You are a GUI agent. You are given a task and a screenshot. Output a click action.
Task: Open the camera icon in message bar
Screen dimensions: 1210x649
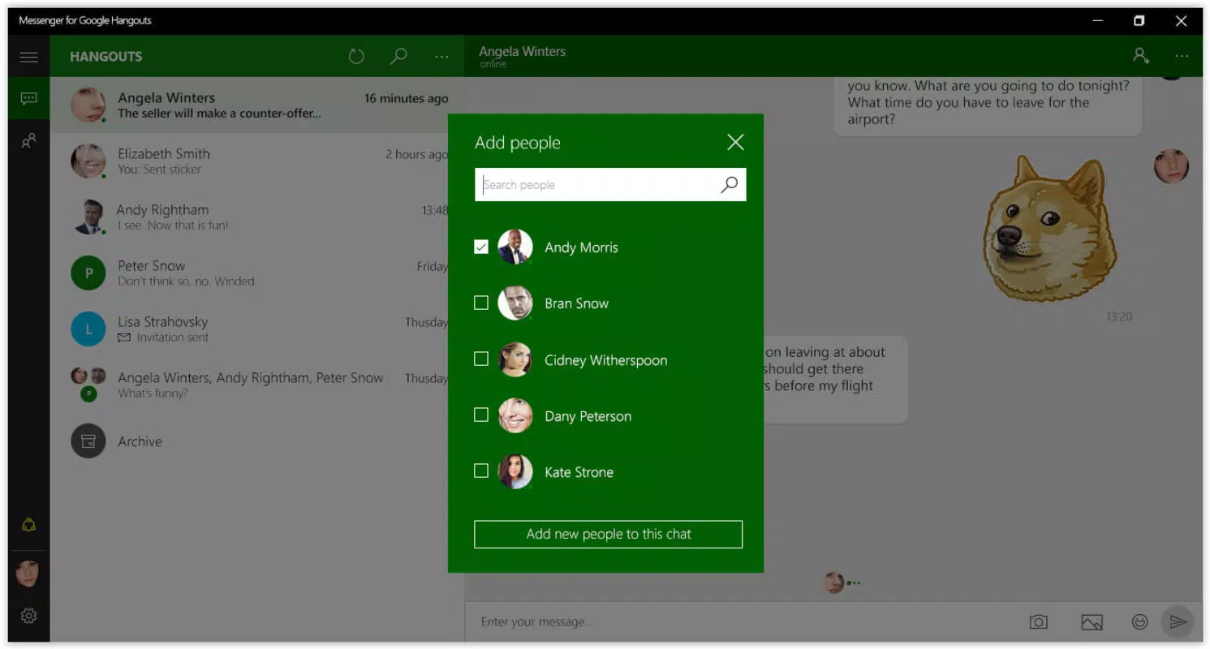[1038, 622]
